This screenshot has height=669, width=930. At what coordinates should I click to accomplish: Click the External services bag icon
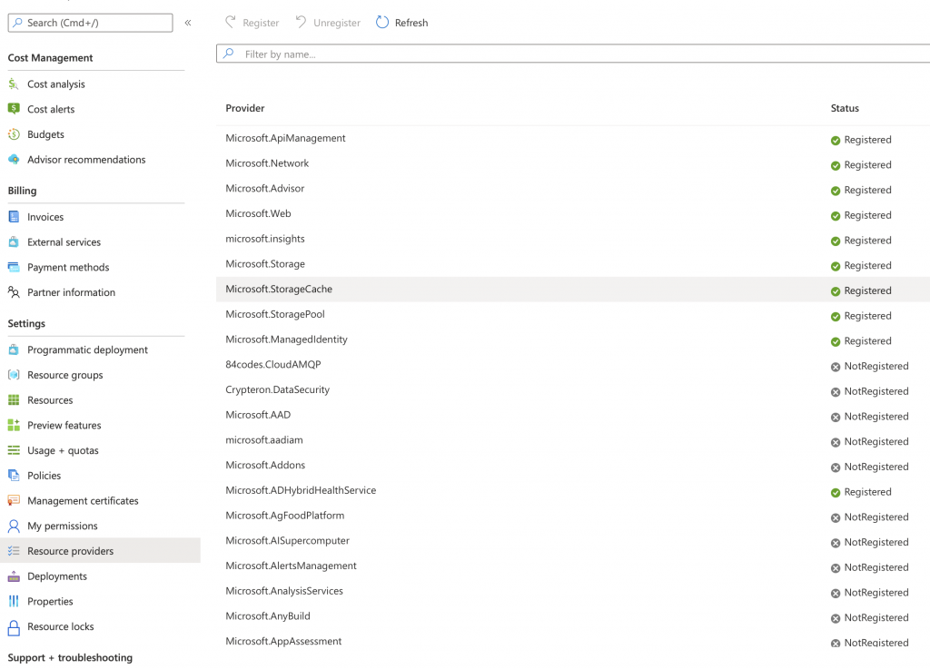[x=14, y=241]
